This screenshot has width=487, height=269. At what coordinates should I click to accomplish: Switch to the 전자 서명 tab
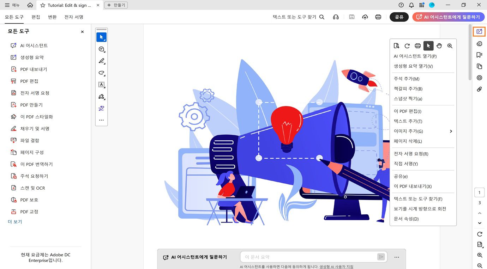point(74,17)
